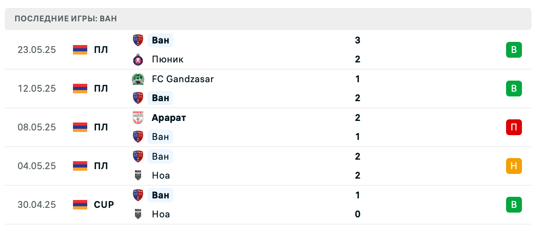Click the Ararat club crest icon

(x=138, y=118)
